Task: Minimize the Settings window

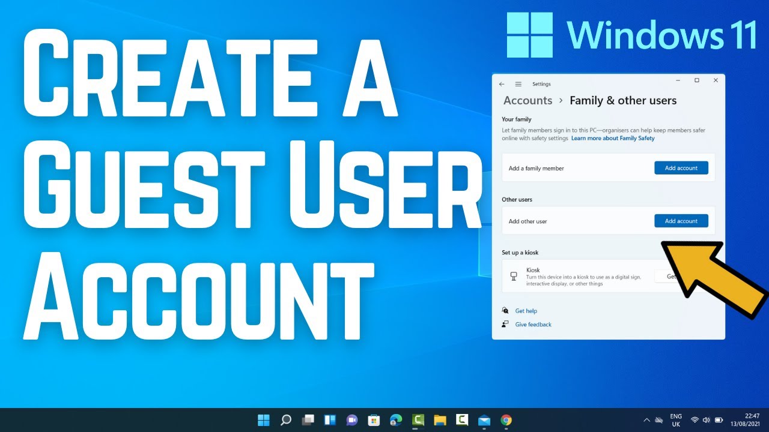Action: tap(678, 80)
